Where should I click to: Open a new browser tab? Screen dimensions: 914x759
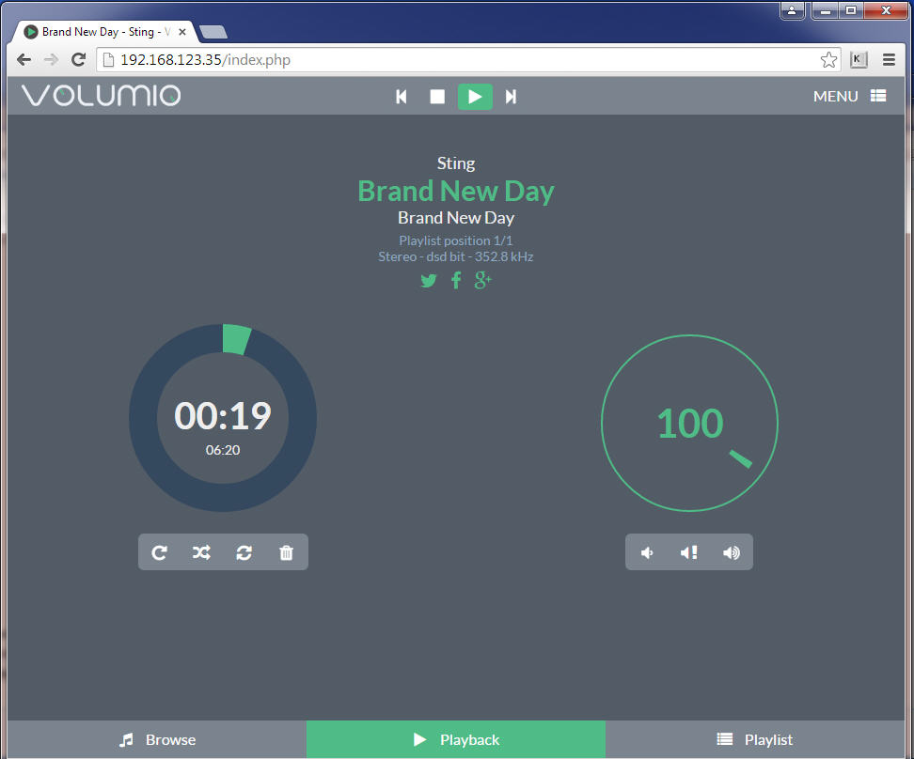[x=213, y=32]
